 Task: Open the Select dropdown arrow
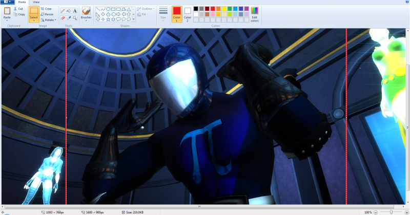coord(34,20)
